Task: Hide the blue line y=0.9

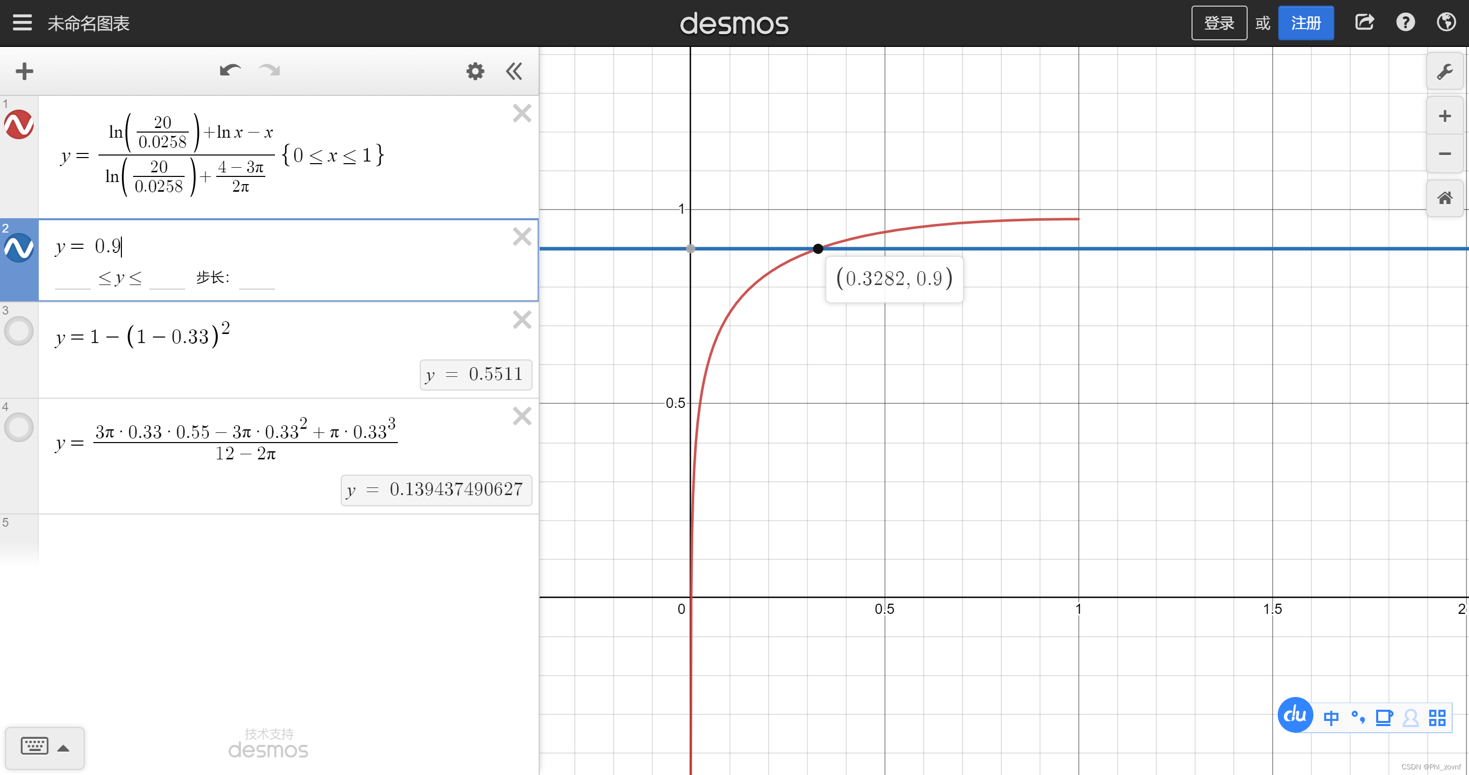Action: pos(19,248)
